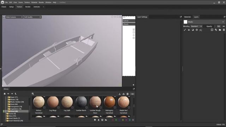Open the Main Camera dropdown
Viewport: 226px width, 127px height.
tap(14, 17)
